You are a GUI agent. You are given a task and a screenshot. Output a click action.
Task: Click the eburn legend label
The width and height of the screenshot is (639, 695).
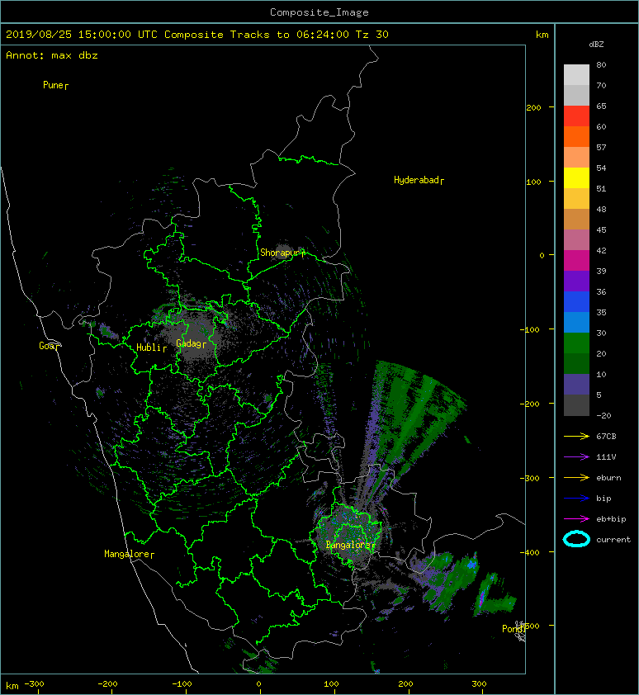pos(608,478)
